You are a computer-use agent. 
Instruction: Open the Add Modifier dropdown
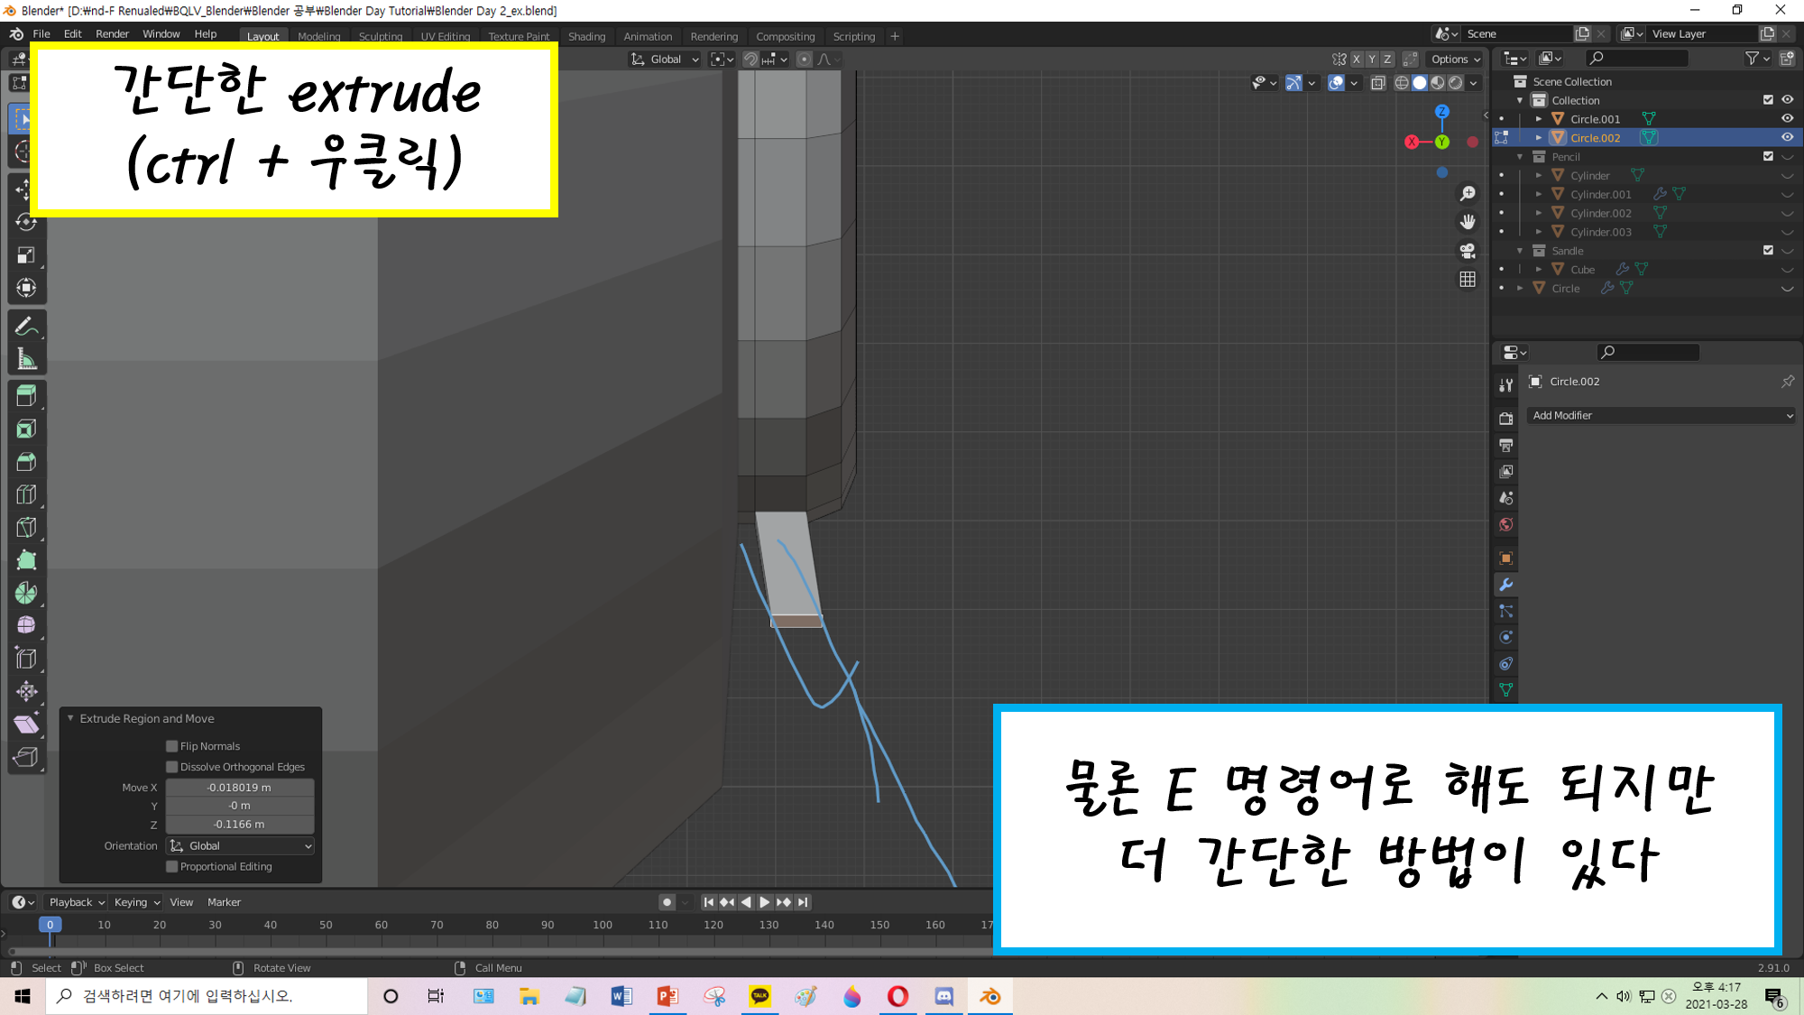point(1661,416)
